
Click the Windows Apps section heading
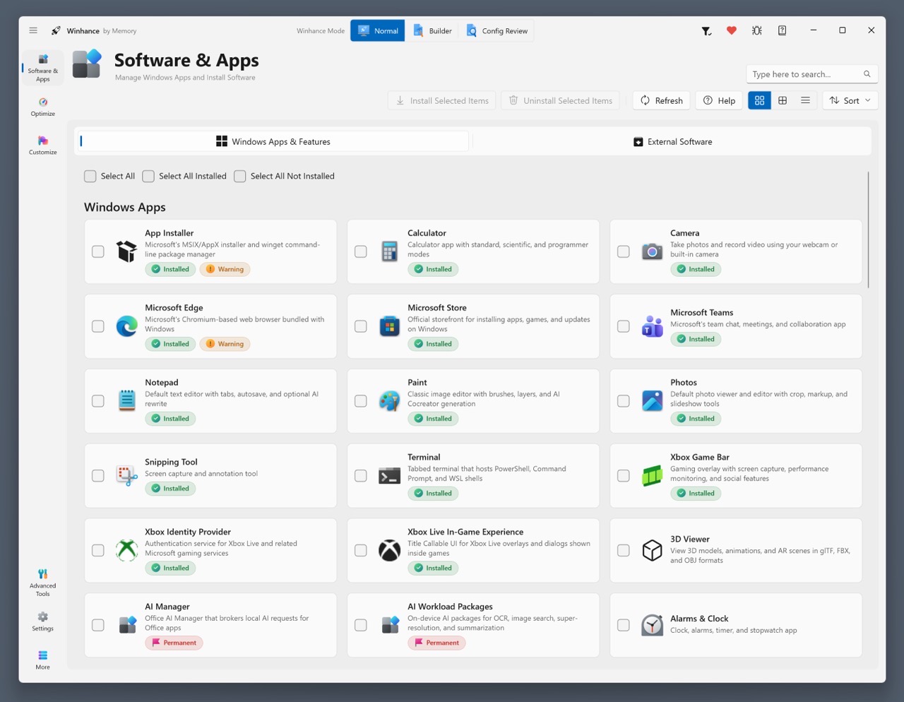[x=125, y=207]
